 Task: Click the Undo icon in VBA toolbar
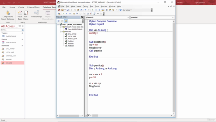point(85,10)
